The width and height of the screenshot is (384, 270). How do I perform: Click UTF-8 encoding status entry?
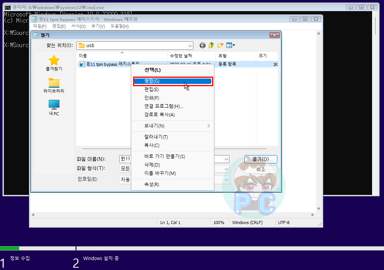pos(284,223)
